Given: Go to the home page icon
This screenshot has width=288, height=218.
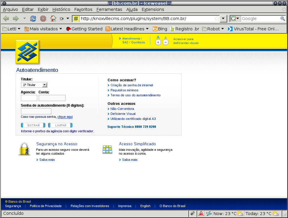Looking at the screenshot, I should [x=53, y=19].
